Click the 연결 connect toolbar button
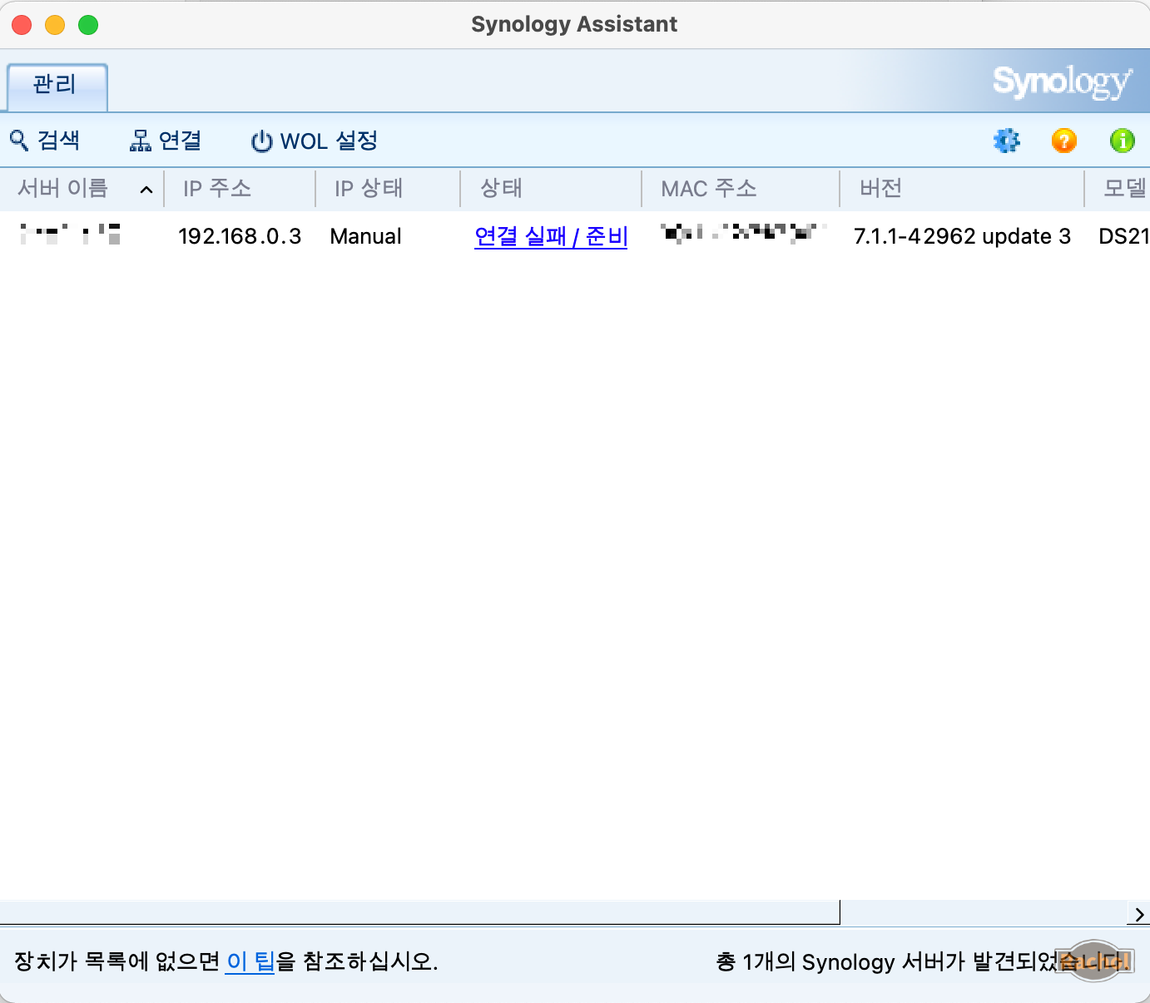 click(x=166, y=141)
